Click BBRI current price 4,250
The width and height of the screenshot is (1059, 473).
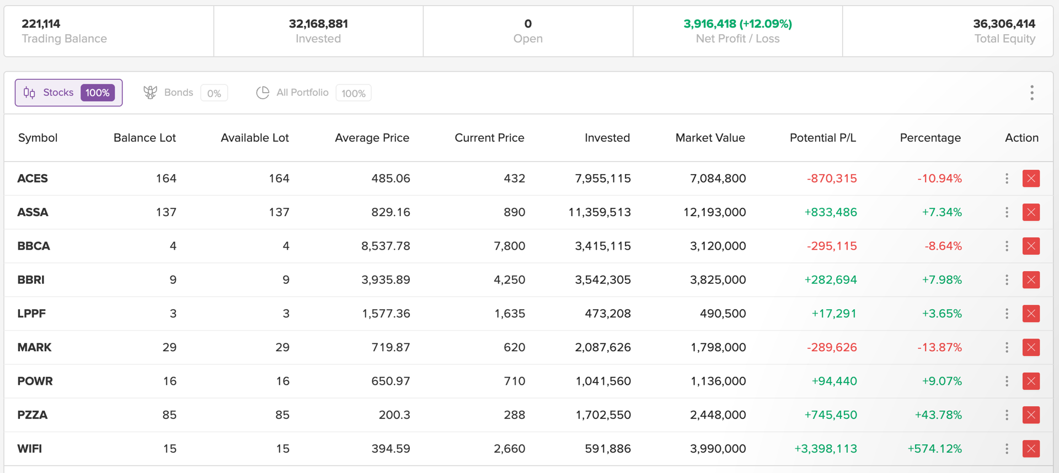tap(509, 280)
